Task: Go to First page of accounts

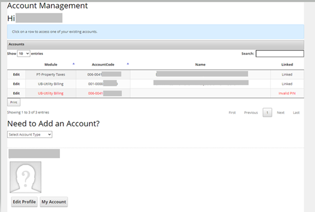Action: tap(232, 112)
